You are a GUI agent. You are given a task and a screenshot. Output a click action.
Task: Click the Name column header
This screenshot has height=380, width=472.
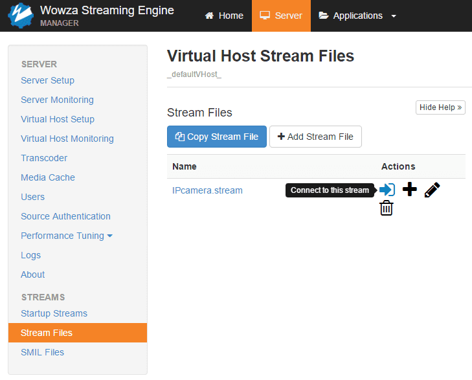tap(185, 166)
